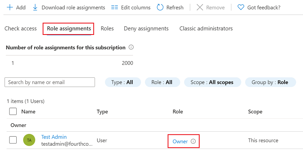303x151 pixels.
Task: Click the Got feedback? link
Action: click(x=264, y=8)
